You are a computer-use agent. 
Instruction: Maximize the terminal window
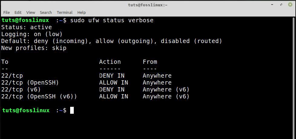point(281,5)
